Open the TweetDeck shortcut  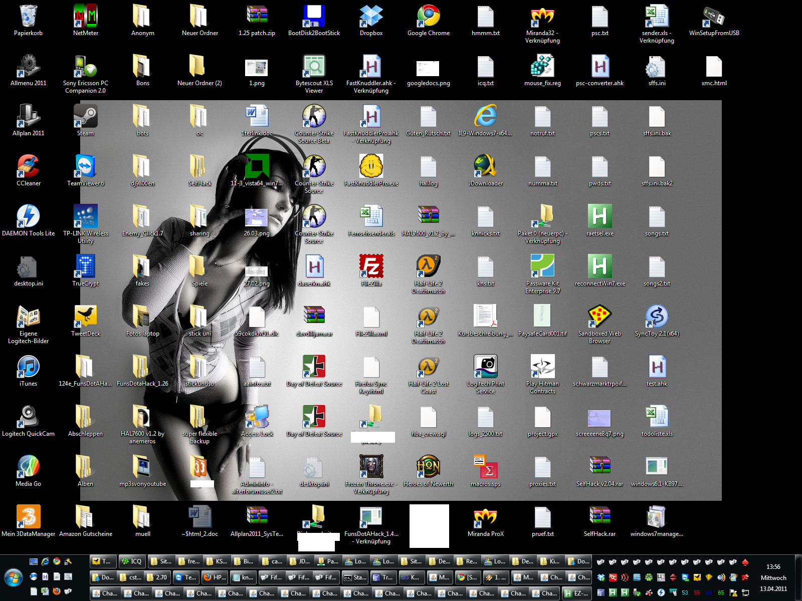(x=85, y=317)
